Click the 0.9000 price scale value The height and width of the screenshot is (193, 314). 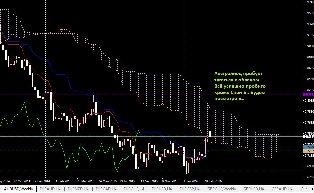coord(309,46)
